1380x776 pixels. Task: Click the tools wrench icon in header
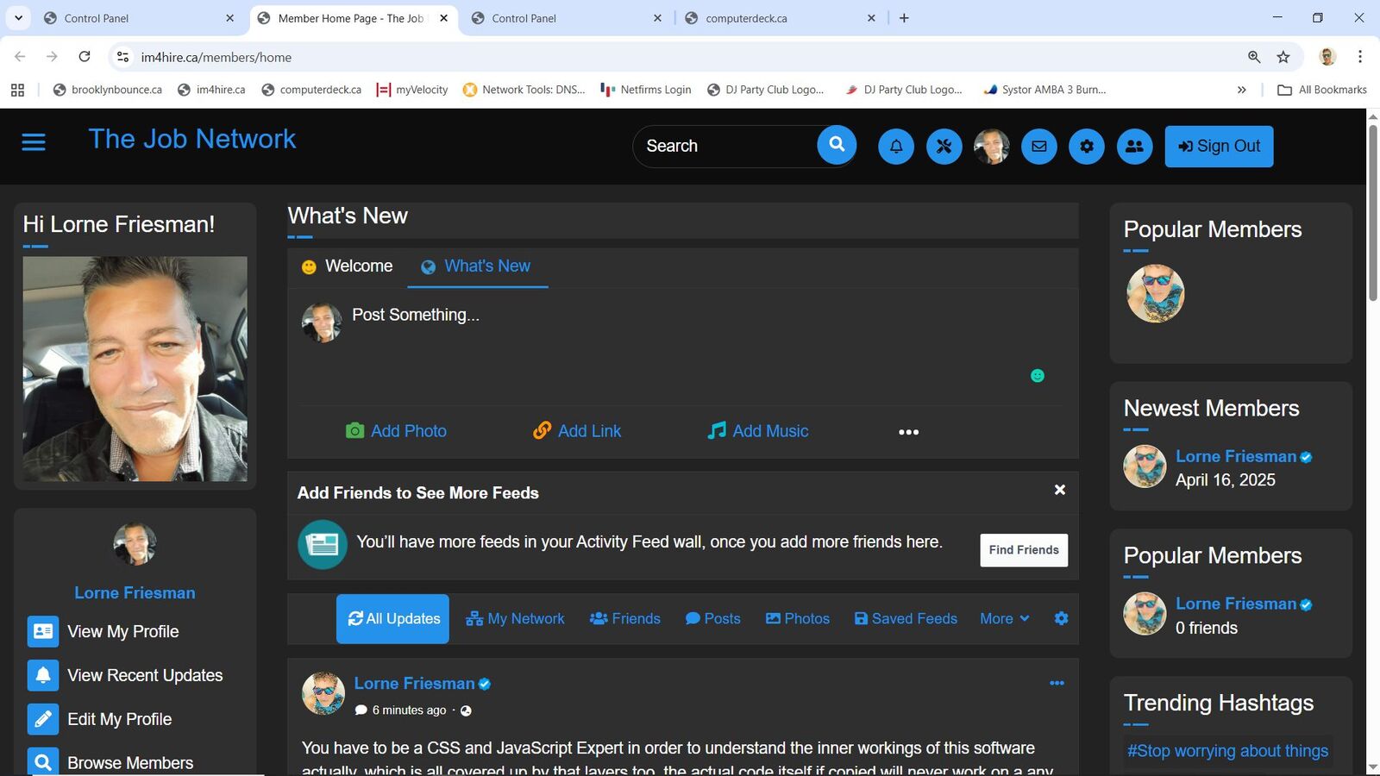click(944, 147)
